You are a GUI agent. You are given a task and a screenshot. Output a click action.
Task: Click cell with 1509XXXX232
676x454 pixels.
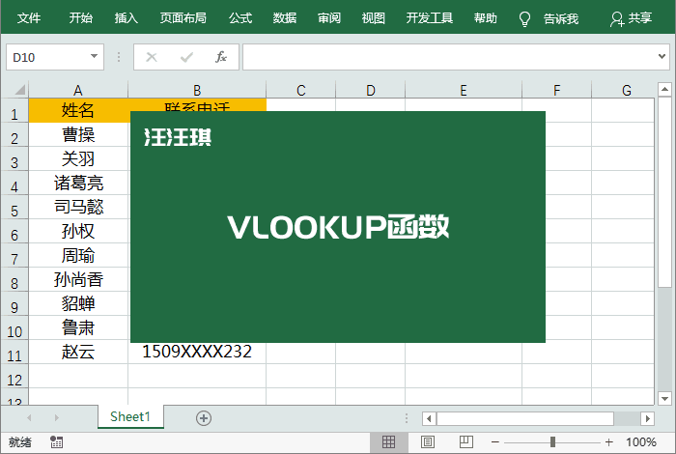click(197, 352)
